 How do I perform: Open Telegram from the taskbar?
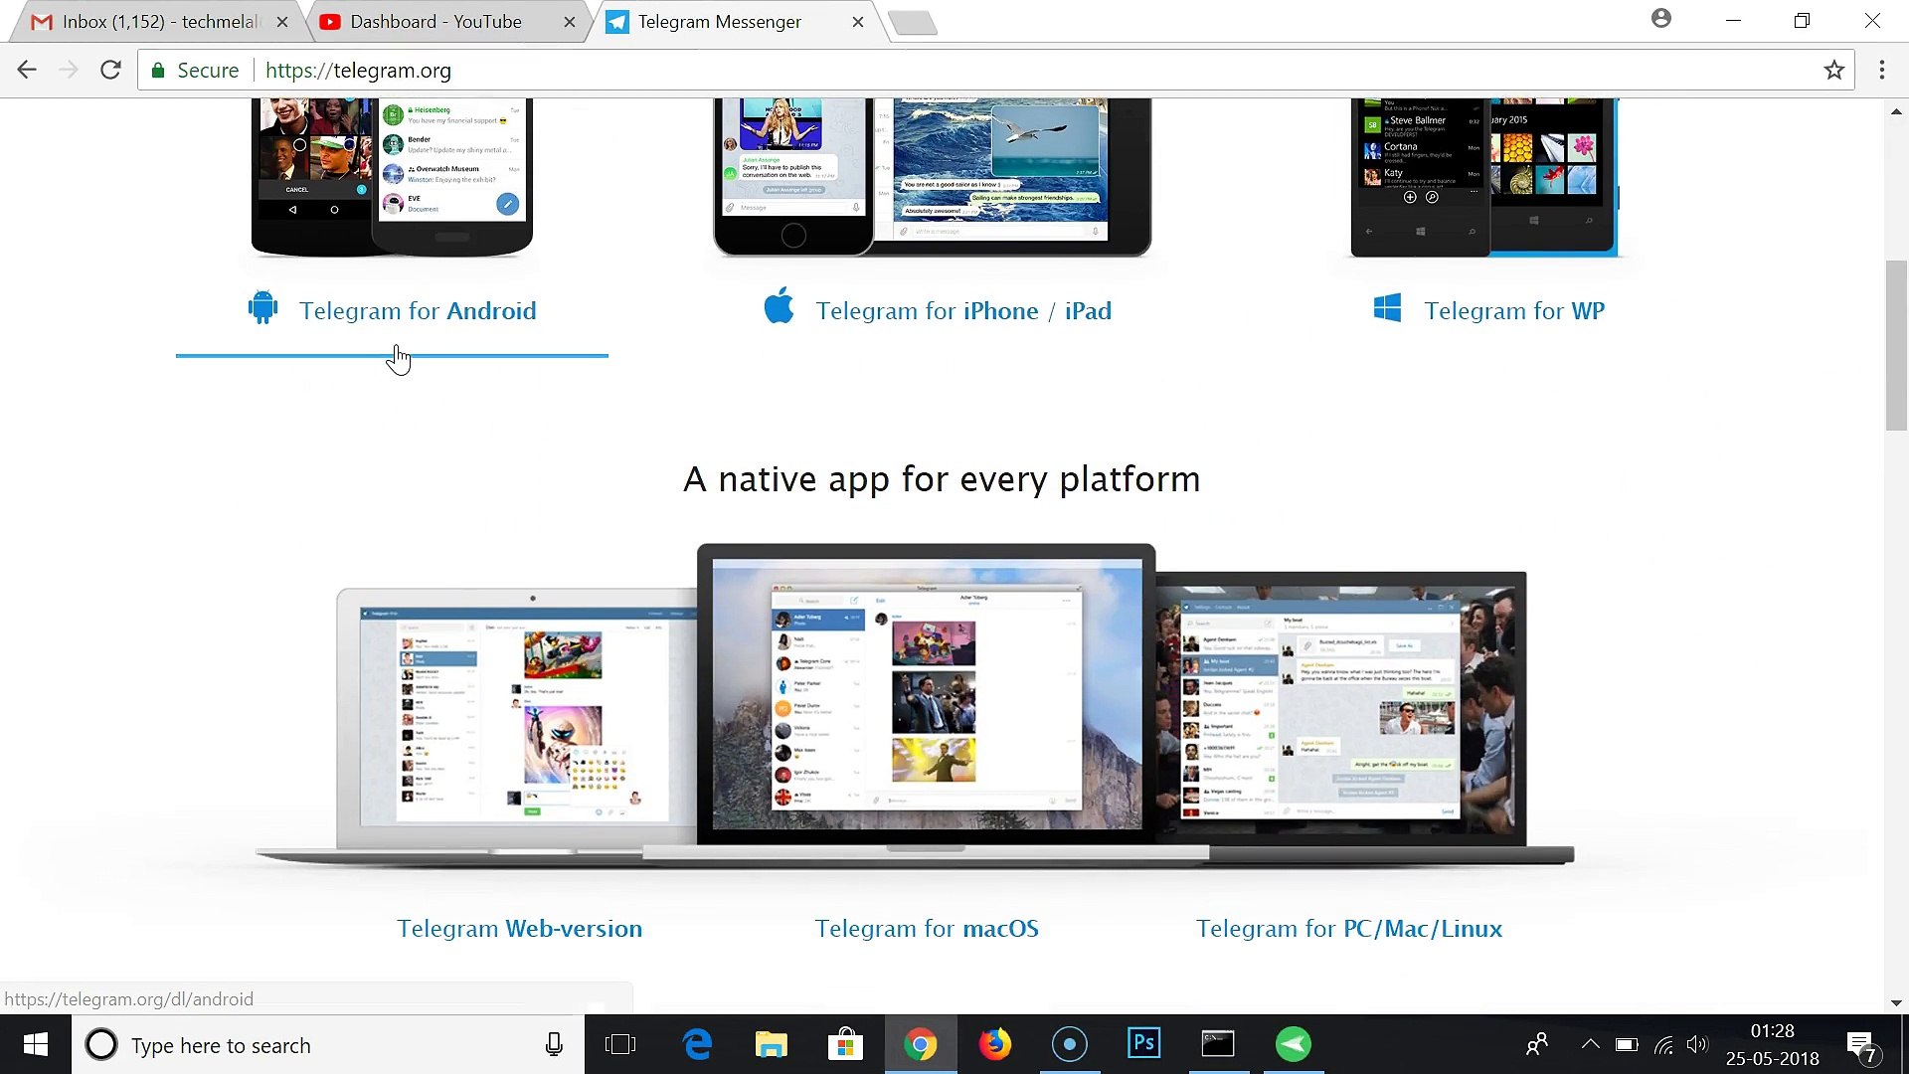click(x=1292, y=1044)
